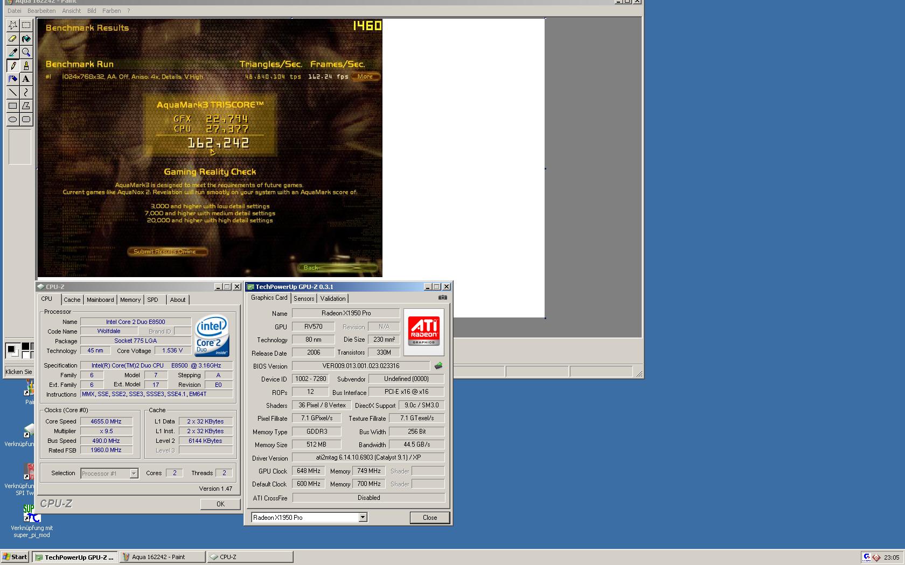Select the Airbrush spray tool
The image size is (905, 565).
pos(12,79)
